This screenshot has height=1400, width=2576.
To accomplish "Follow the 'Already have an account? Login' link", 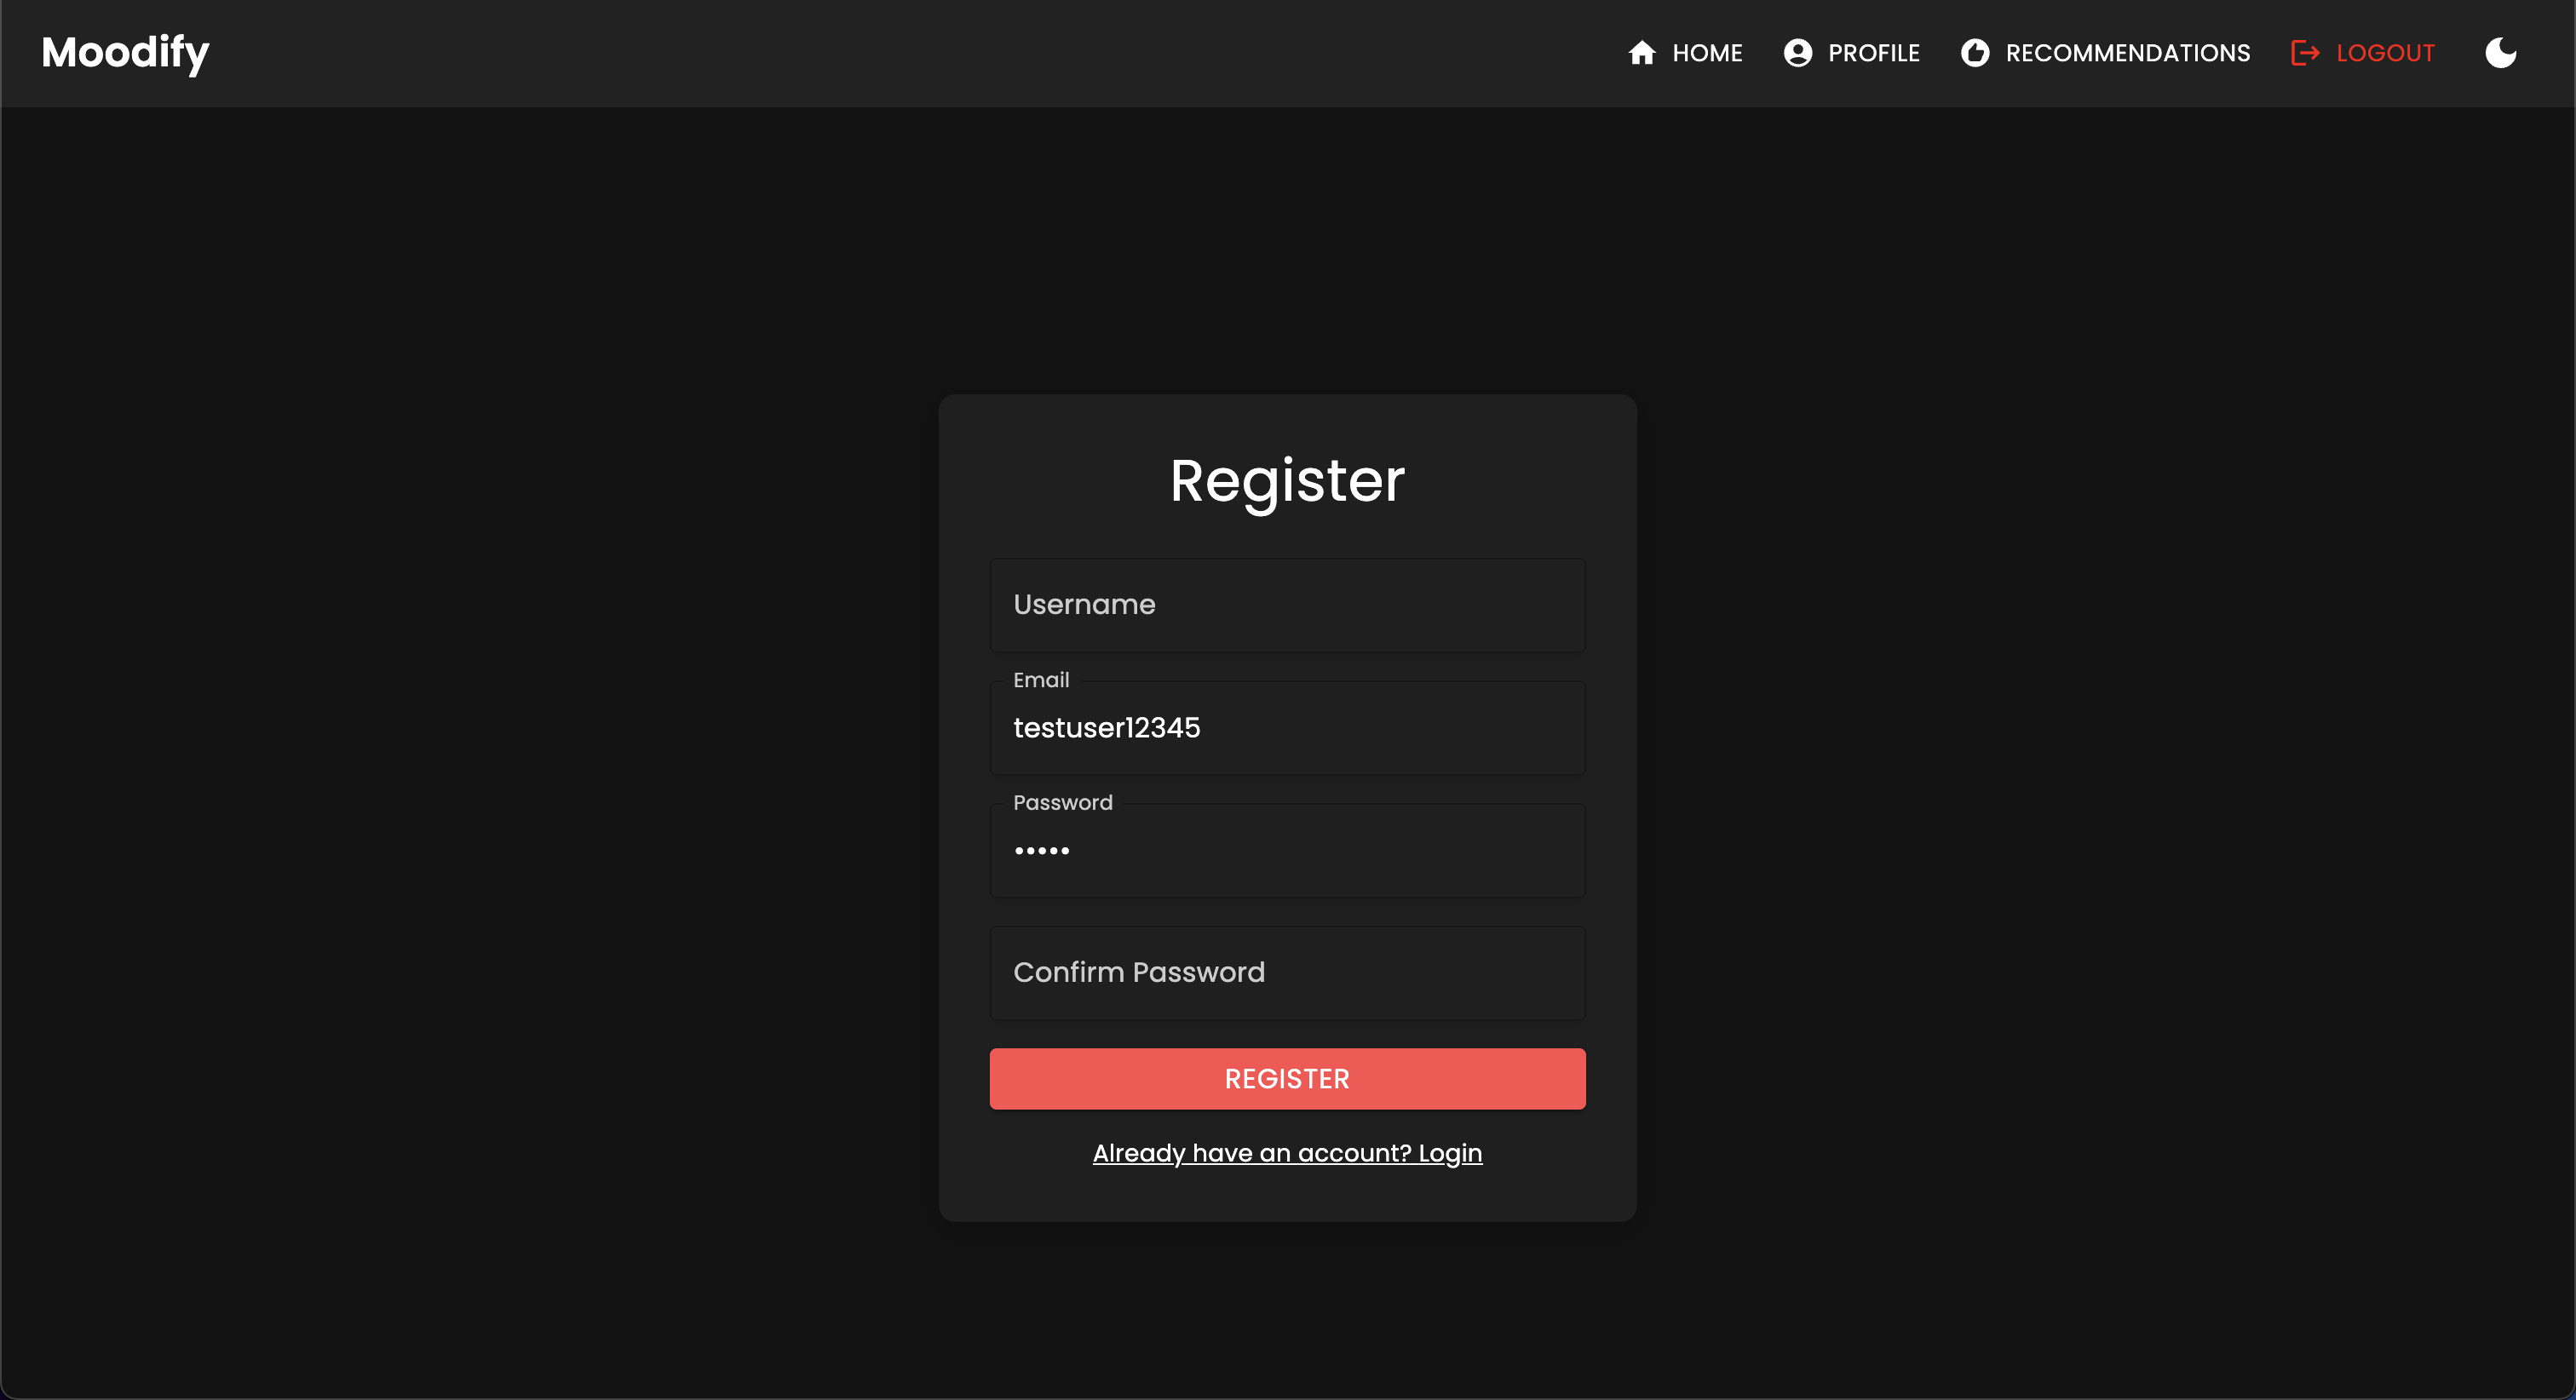I will (1287, 1153).
